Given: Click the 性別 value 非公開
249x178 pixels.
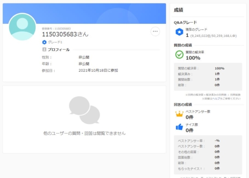Looking at the screenshot, I should click(84, 57).
